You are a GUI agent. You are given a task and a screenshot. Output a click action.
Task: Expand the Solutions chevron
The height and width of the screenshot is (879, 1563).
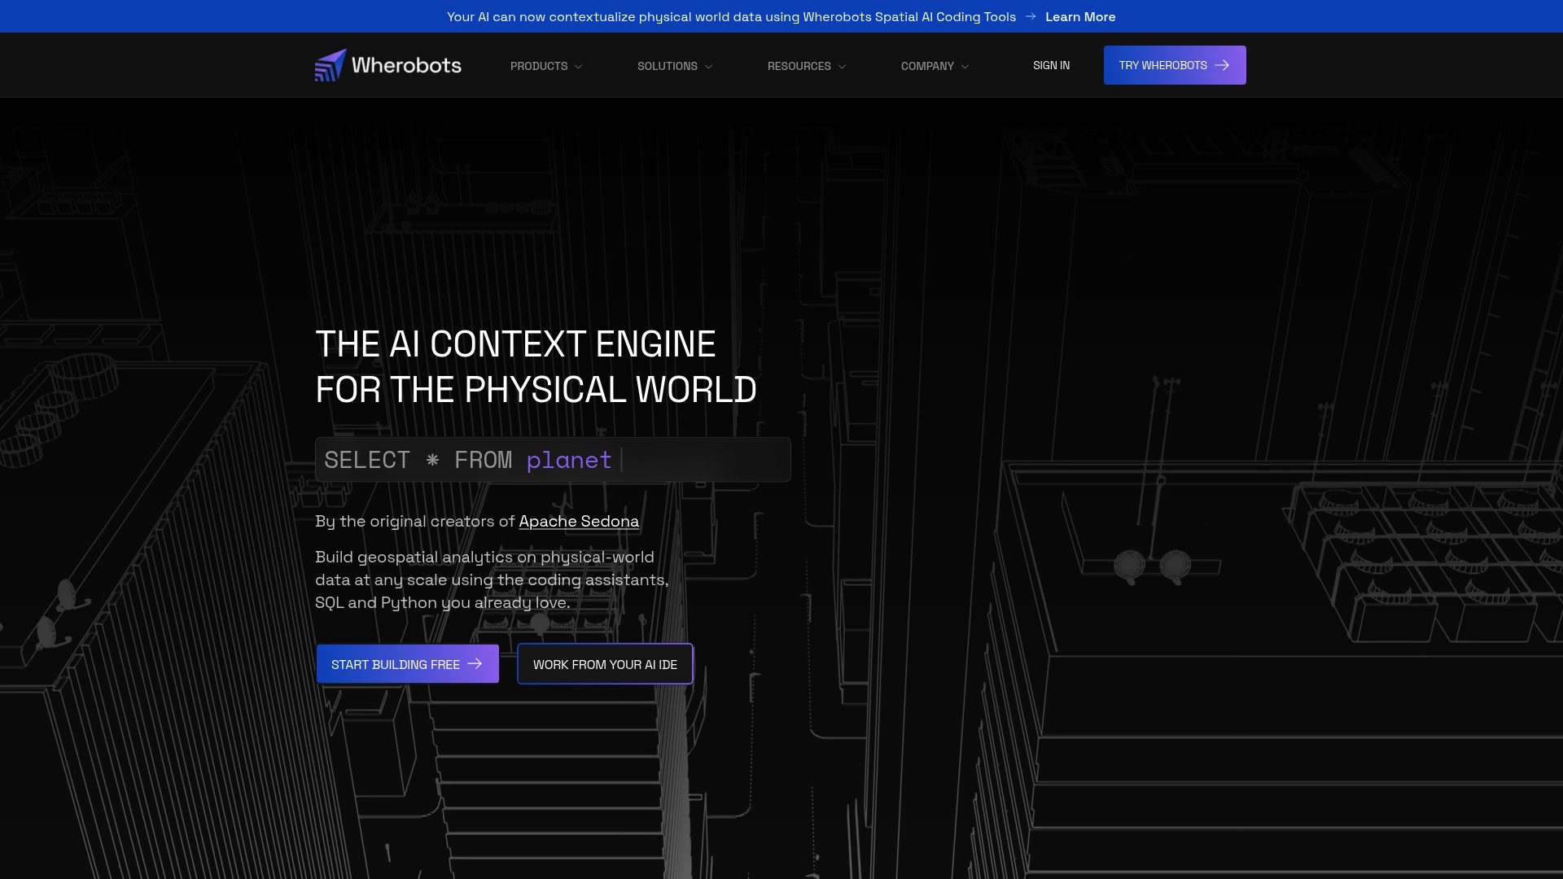click(708, 67)
